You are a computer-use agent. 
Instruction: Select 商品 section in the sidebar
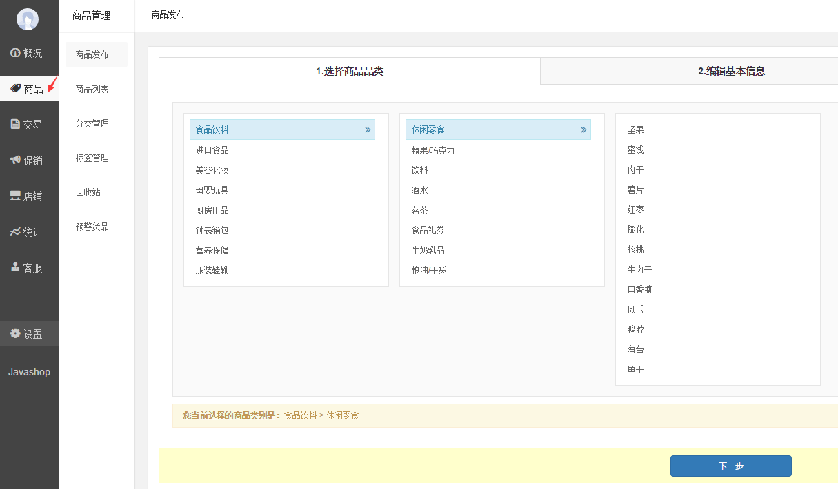point(29,89)
